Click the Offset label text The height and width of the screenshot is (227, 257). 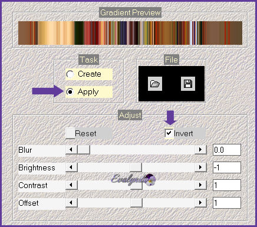tap(28, 203)
